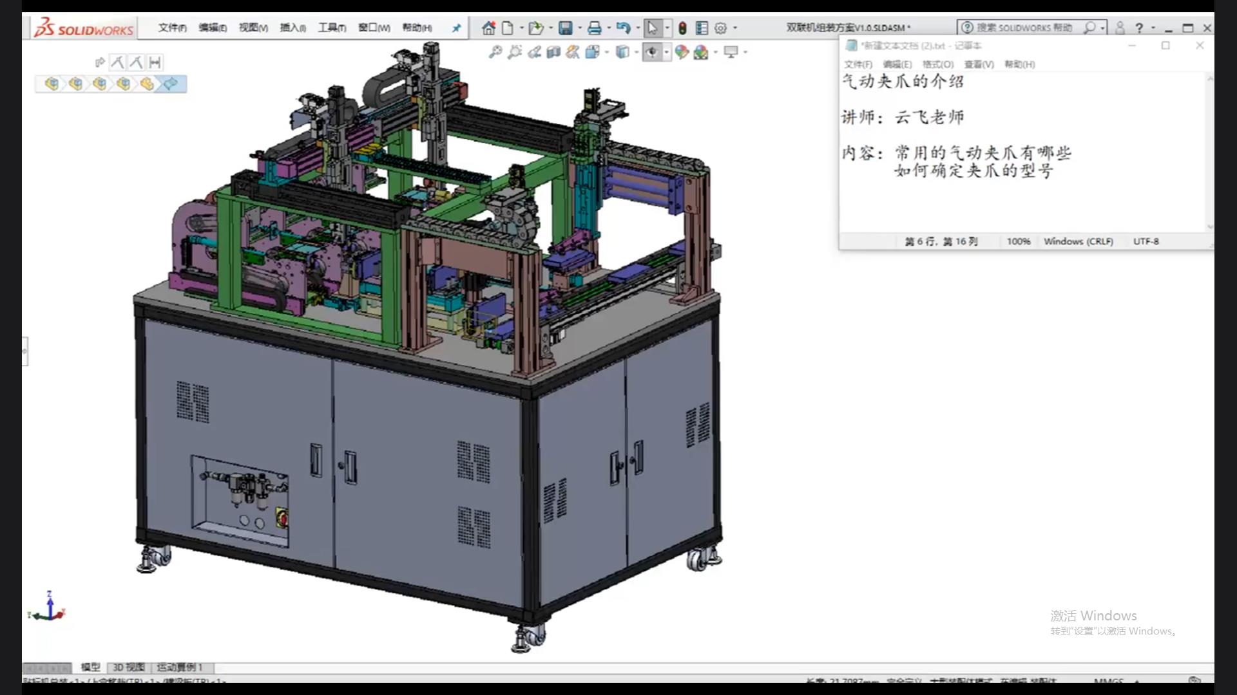Open the Options gear icon
1237x695 pixels.
pyautogui.click(x=721, y=28)
